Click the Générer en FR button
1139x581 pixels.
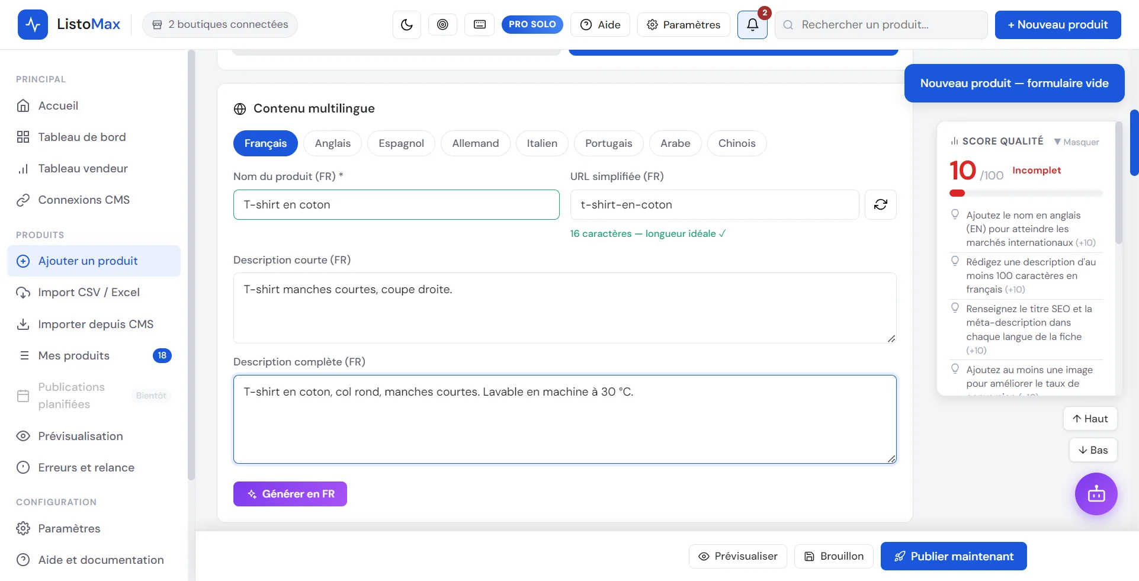(290, 494)
